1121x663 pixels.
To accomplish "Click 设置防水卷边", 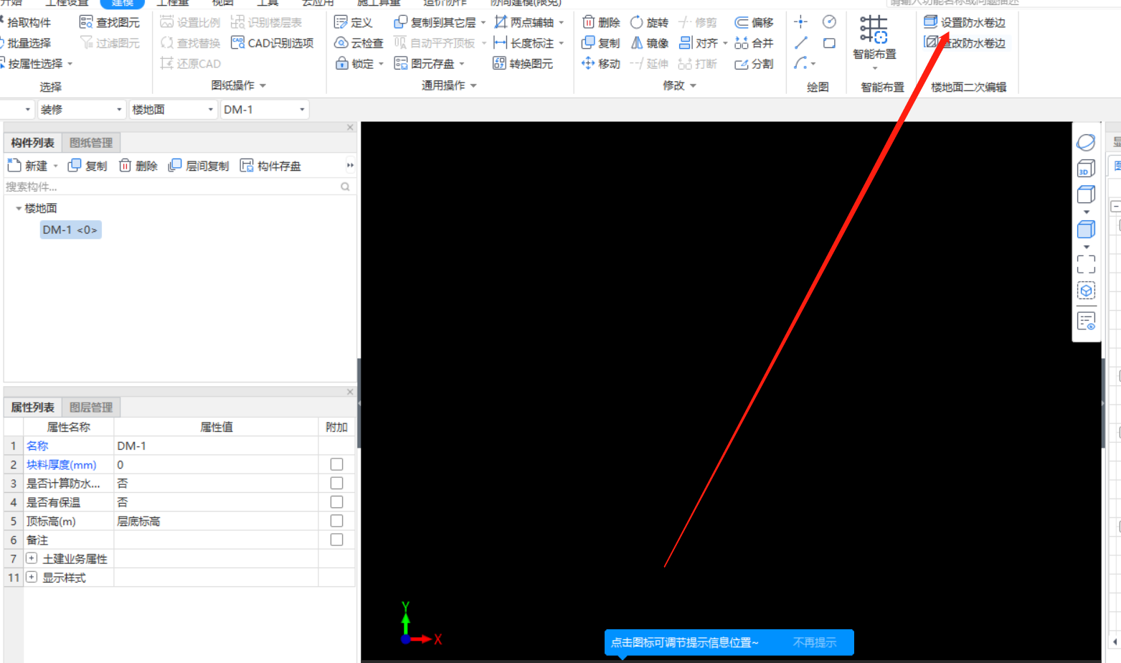I will (x=965, y=22).
